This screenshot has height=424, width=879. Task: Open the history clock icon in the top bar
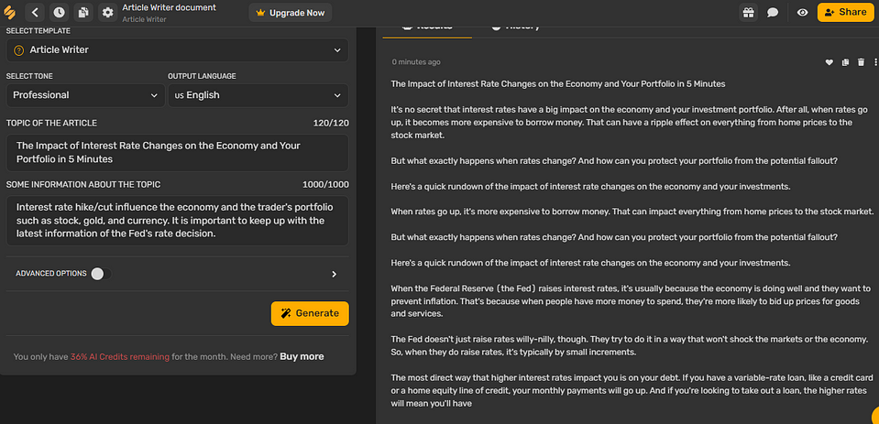click(x=60, y=13)
